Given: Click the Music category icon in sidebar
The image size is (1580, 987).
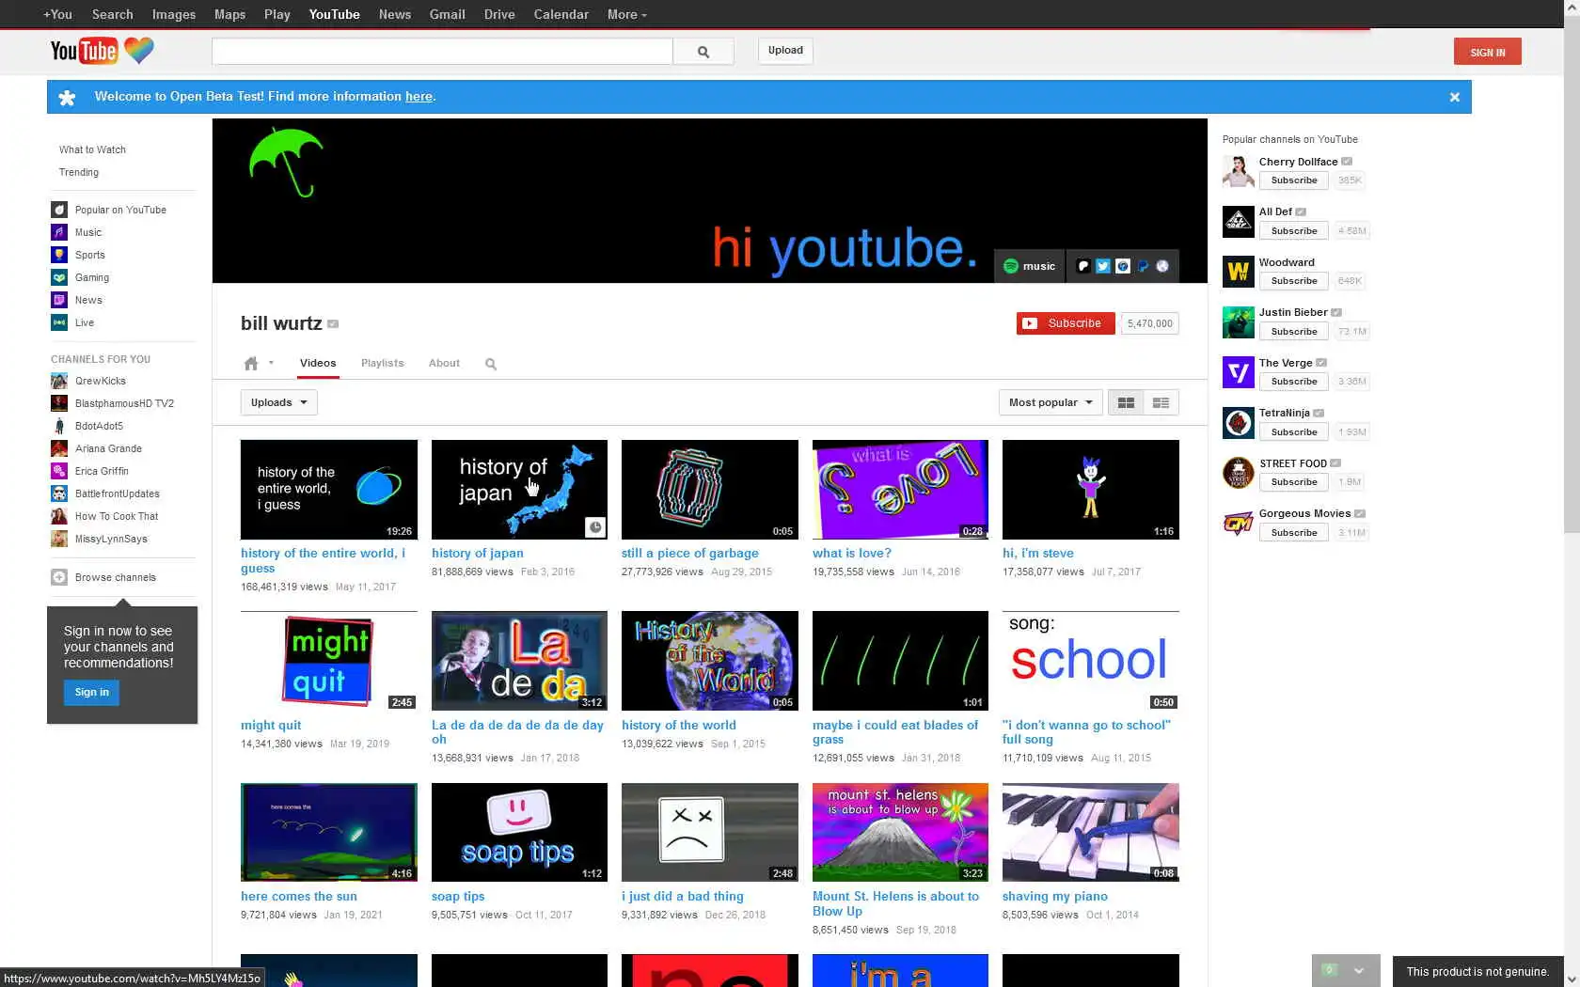Looking at the screenshot, I should [59, 232].
